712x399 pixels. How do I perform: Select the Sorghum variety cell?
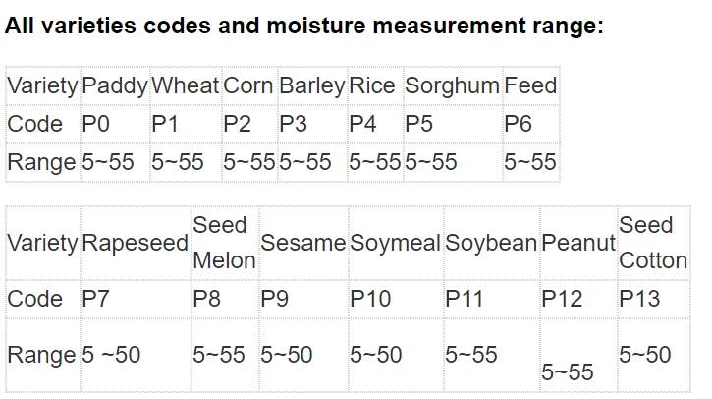click(x=452, y=85)
